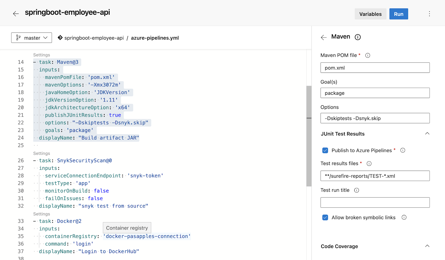Click springboot-employee-api repository breadcrumb
This screenshot has width=445, height=260.
(x=94, y=38)
